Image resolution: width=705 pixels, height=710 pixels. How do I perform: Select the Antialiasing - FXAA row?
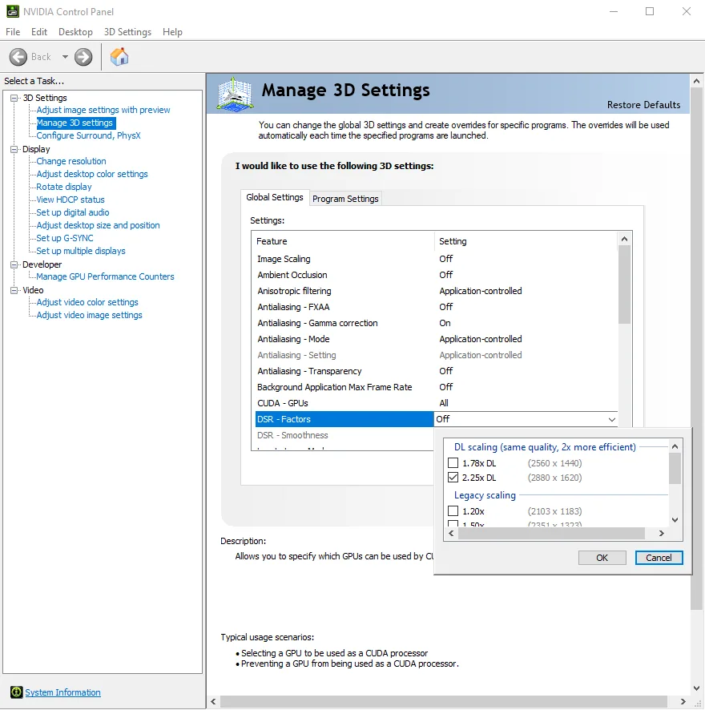tap(435, 307)
